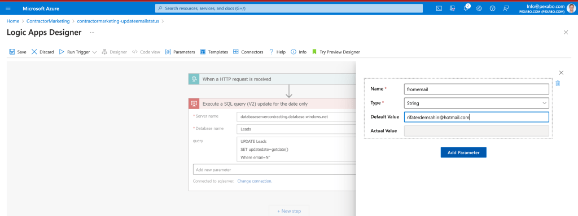Go to contractormarketing-updateemailstatus breadcrumb
This screenshot has width=578, height=216.
[118, 21]
